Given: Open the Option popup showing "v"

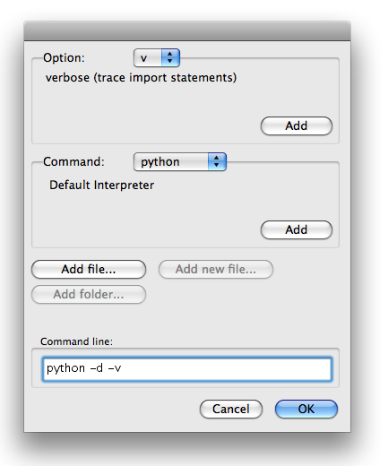Looking at the screenshot, I should click(x=157, y=57).
